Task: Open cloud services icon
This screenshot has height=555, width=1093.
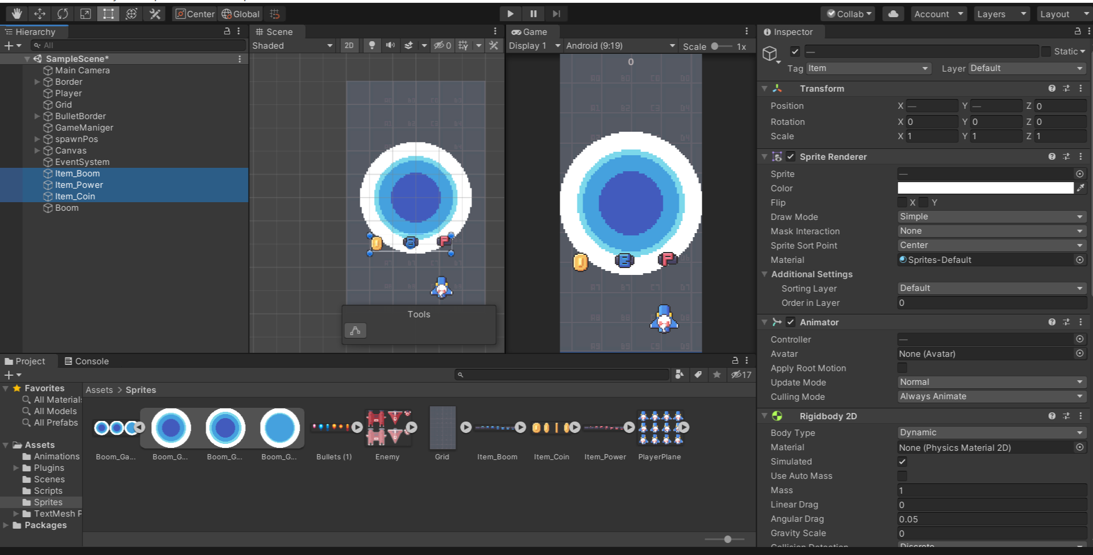Action: pos(893,14)
